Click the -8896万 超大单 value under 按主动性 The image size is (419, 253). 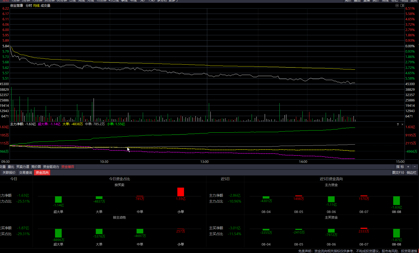[x=58, y=240]
